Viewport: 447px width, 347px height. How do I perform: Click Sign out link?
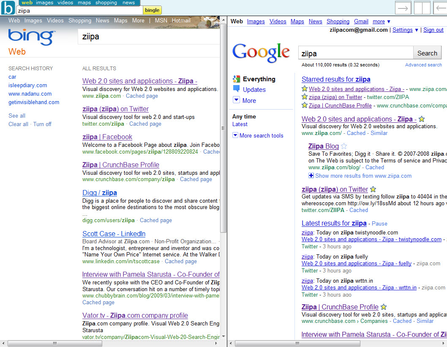coord(433,30)
